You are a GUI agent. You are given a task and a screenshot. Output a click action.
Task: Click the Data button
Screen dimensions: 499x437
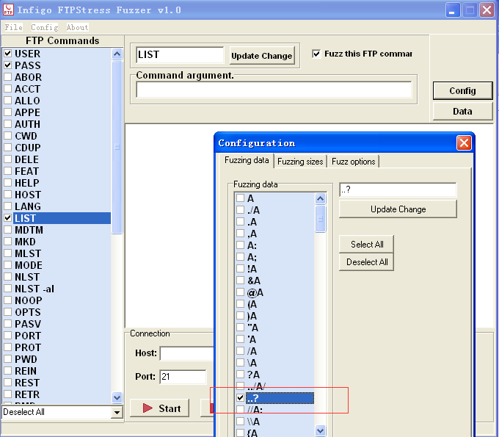click(x=462, y=112)
